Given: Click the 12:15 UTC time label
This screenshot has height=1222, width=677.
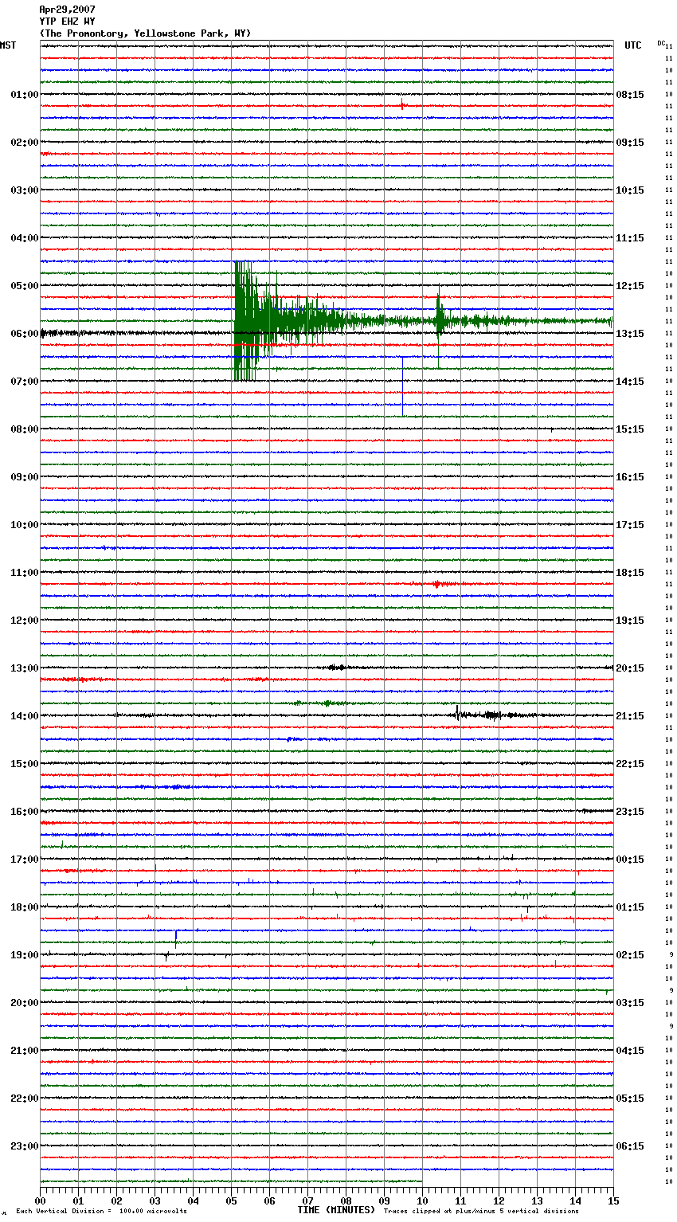Looking at the screenshot, I should 630,286.
